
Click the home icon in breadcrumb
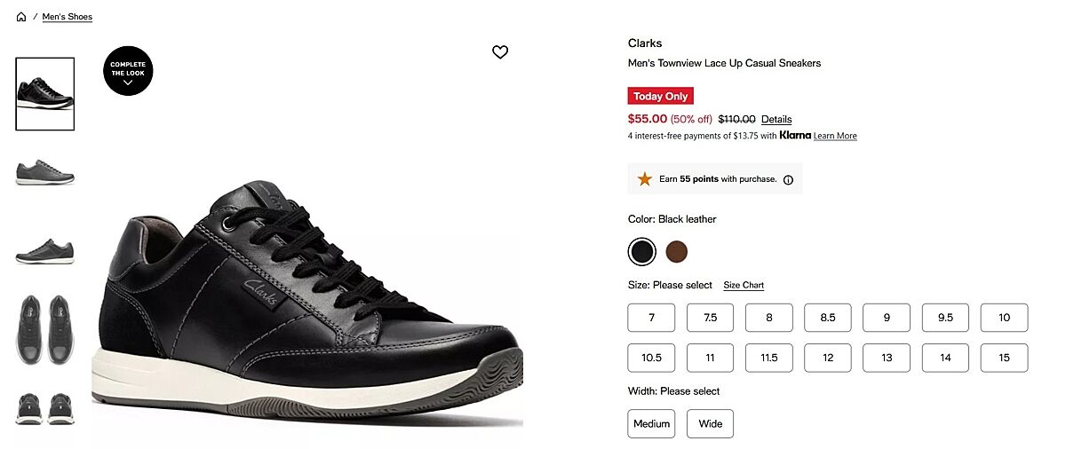pyautogui.click(x=21, y=17)
